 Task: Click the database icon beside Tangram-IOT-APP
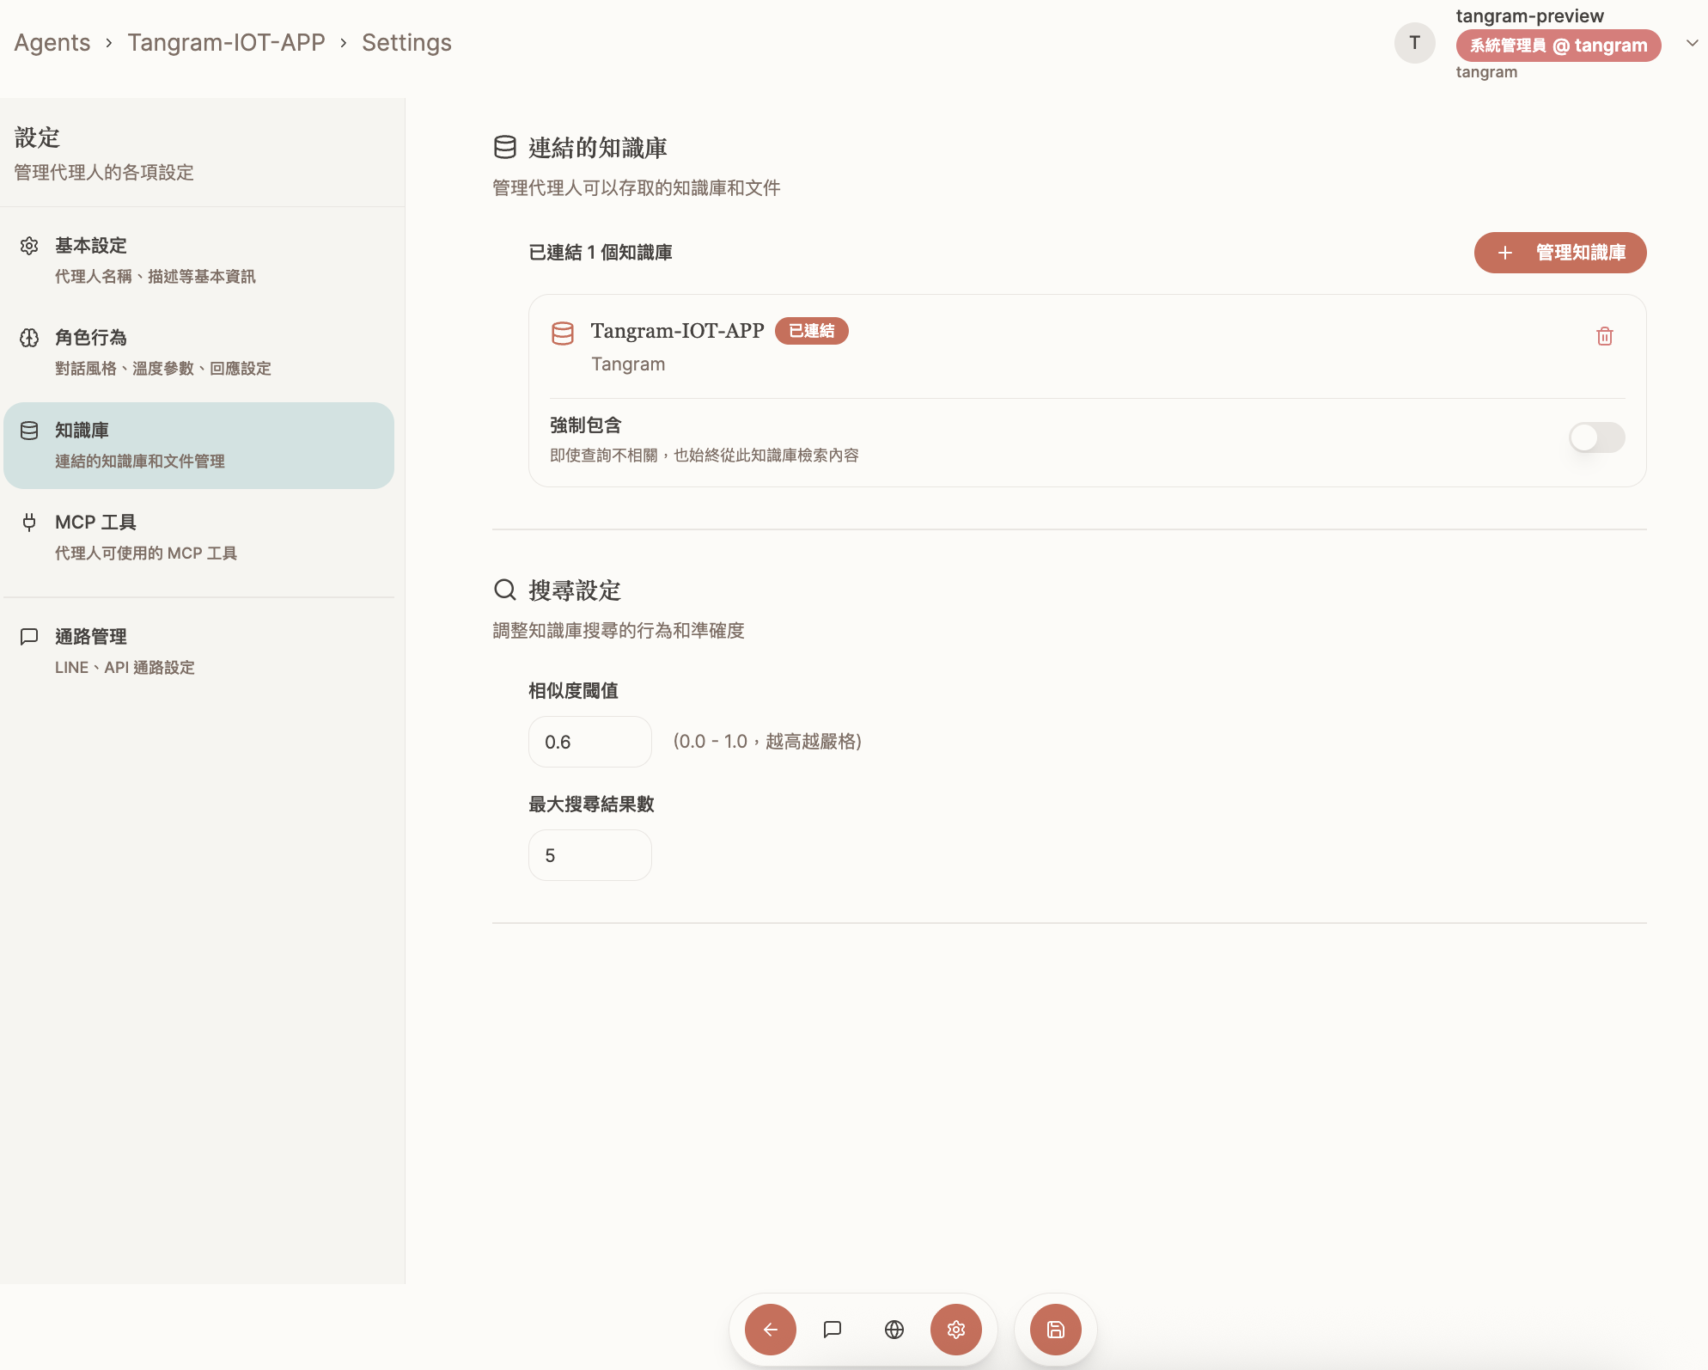point(563,333)
